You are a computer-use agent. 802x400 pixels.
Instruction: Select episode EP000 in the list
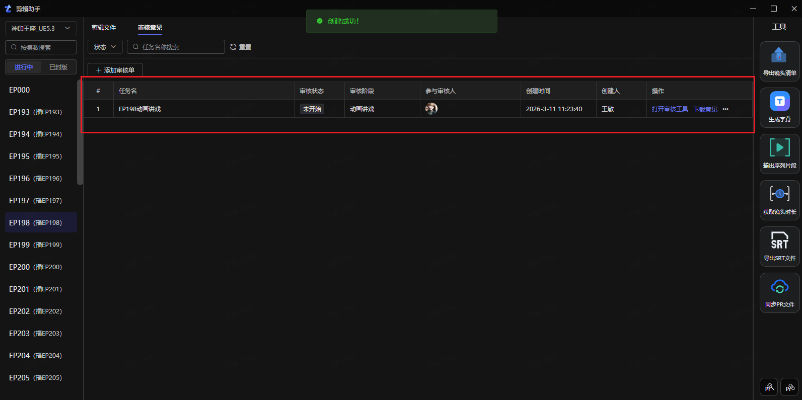click(x=41, y=90)
